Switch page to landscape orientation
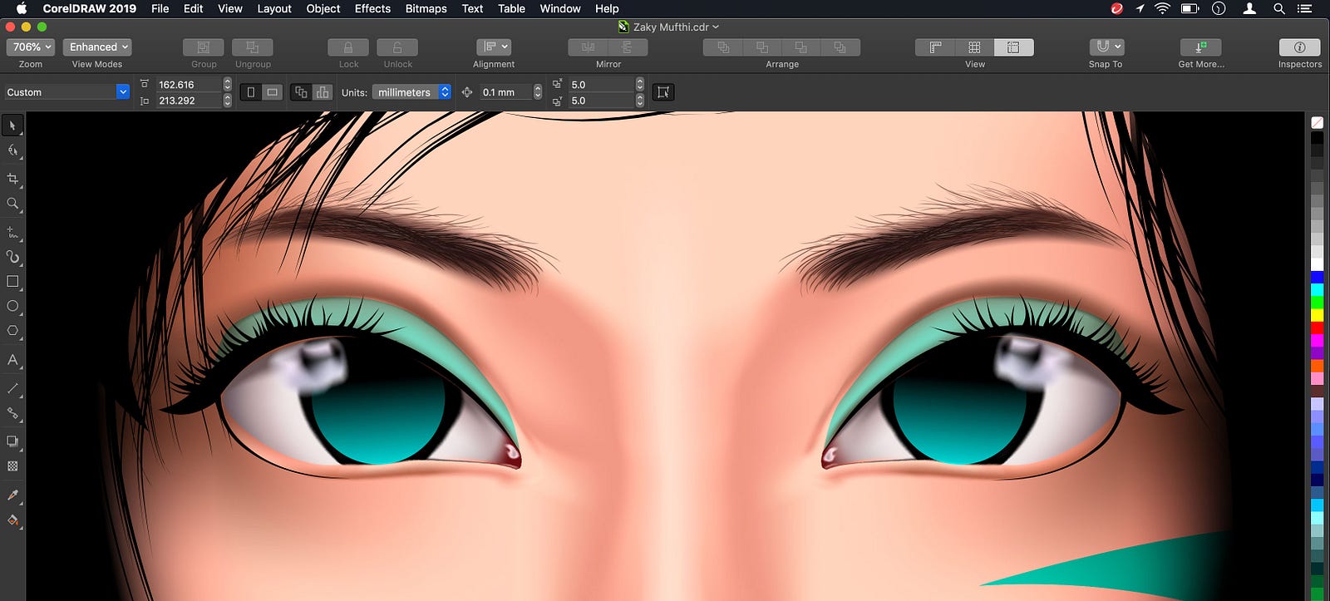Viewport: 1330px width, 601px height. click(x=272, y=92)
